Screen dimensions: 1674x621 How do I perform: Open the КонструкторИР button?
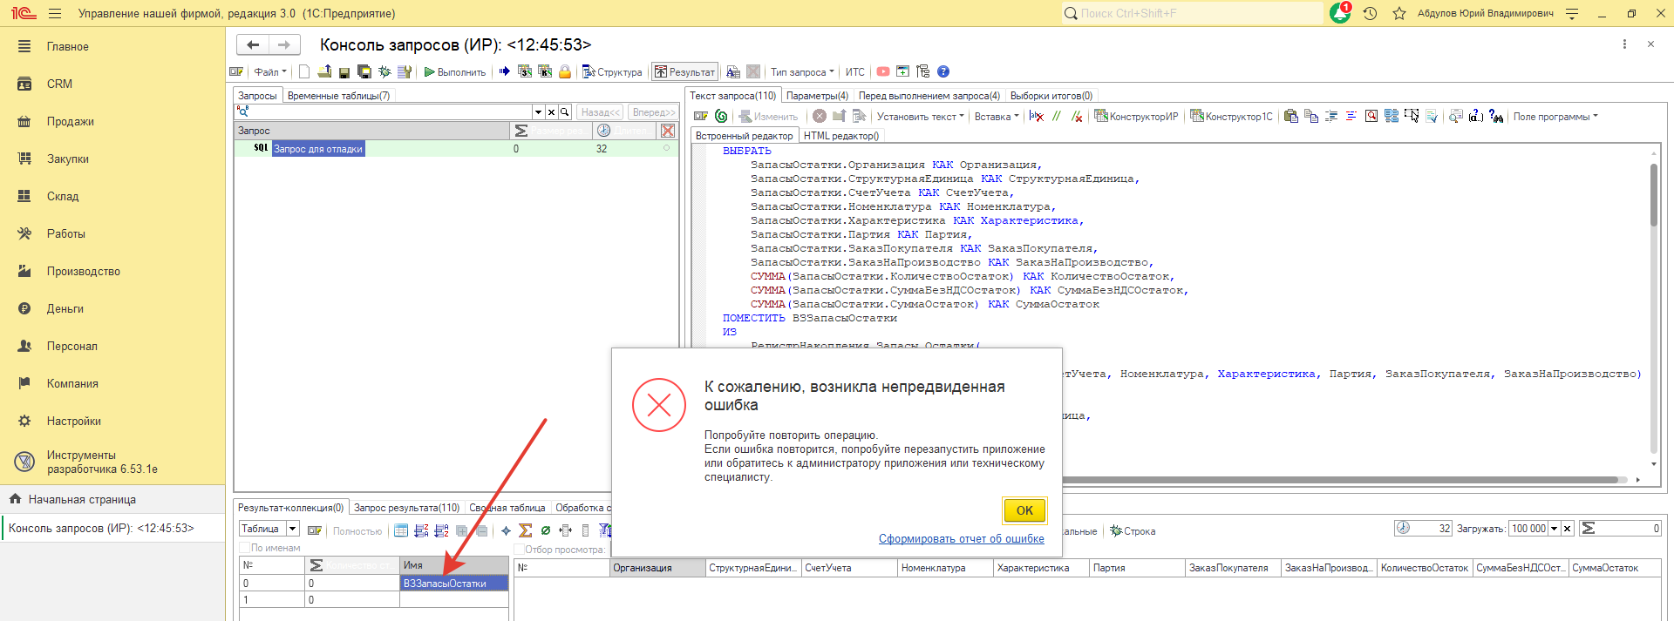(1137, 117)
